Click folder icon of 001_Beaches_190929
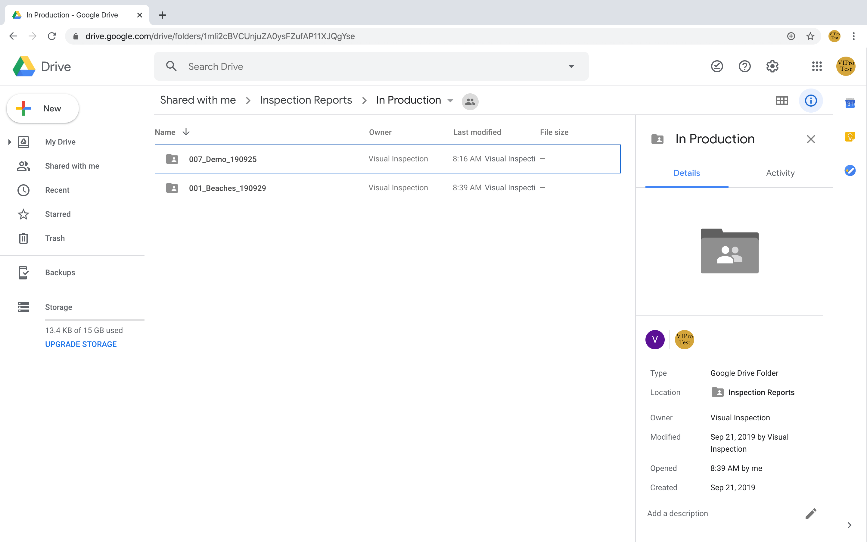Viewport: 867px width, 542px height. [172, 188]
